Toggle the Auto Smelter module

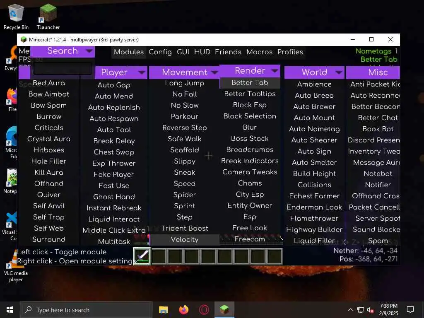point(314,162)
